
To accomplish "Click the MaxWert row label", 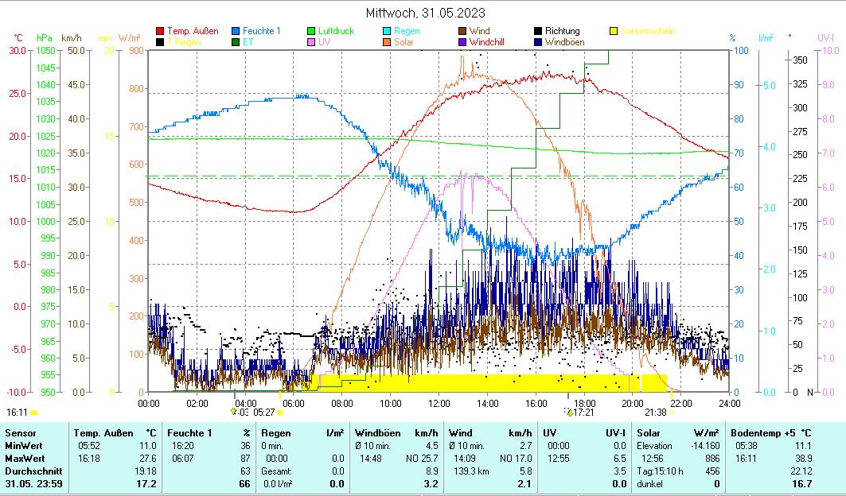I will (25, 459).
